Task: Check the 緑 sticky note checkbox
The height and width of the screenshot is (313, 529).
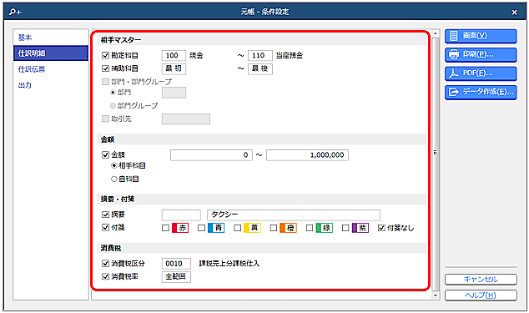Action: 310,228
